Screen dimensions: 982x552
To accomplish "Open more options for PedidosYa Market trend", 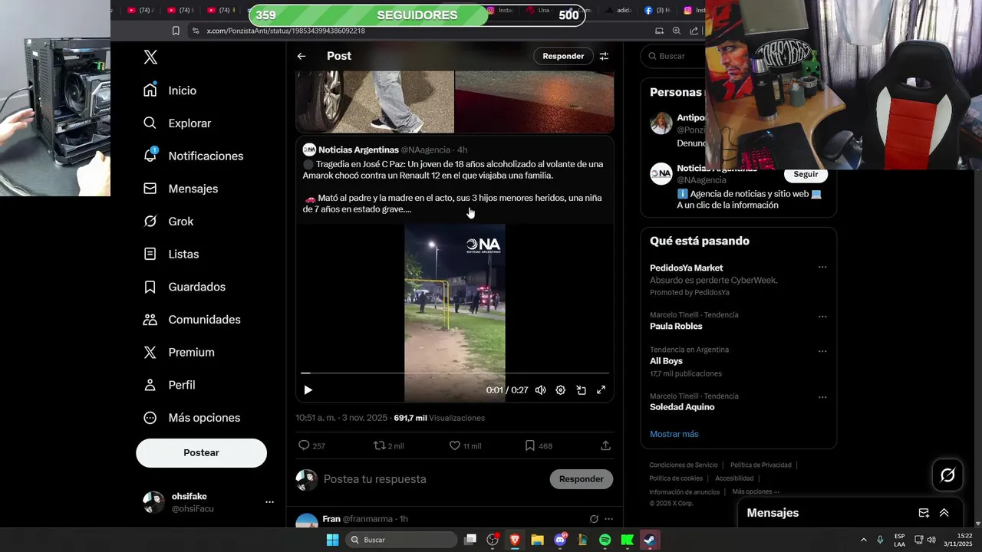I will [822, 268].
